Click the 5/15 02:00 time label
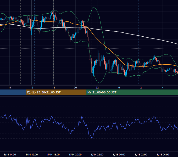178x157 pixels. click(141, 154)
